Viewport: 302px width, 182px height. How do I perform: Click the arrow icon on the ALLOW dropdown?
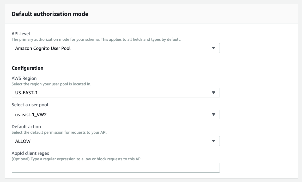tap(214, 141)
